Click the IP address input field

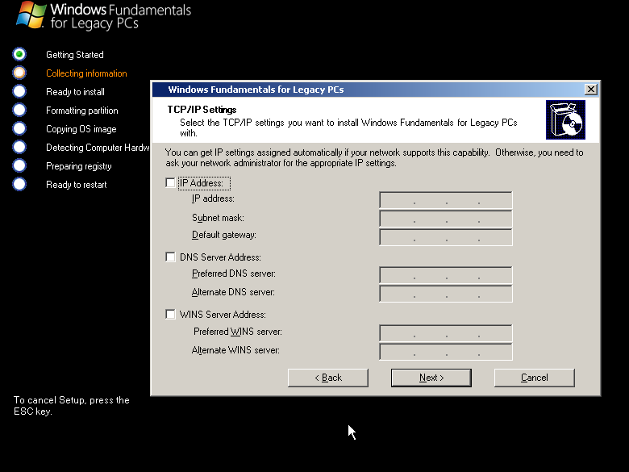446,200
